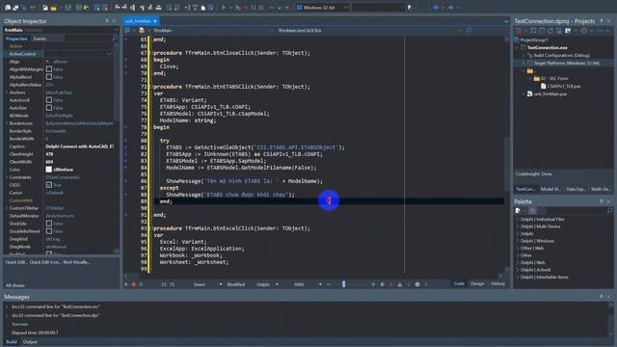This screenshot has width=617, height=347.
Task: Click the Run Without Debugging icon
Action: tap(238, 8)
